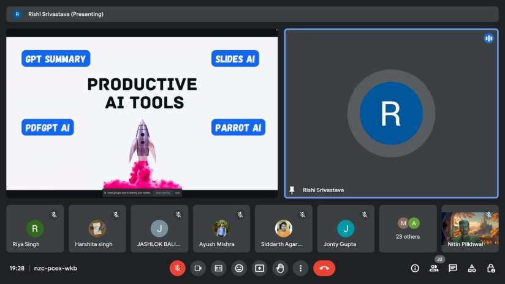Click Rishi Srivastava's large R avatar
The image size is (505, 284).
[391, 113]
